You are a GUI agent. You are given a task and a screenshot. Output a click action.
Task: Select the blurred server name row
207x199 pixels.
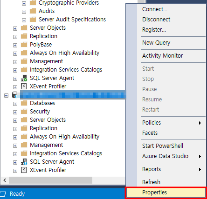pos(73,95)
